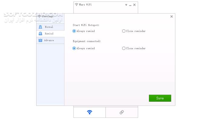Click the Mars WiFi title bar logo
The image size is (212, 119).
77,5
